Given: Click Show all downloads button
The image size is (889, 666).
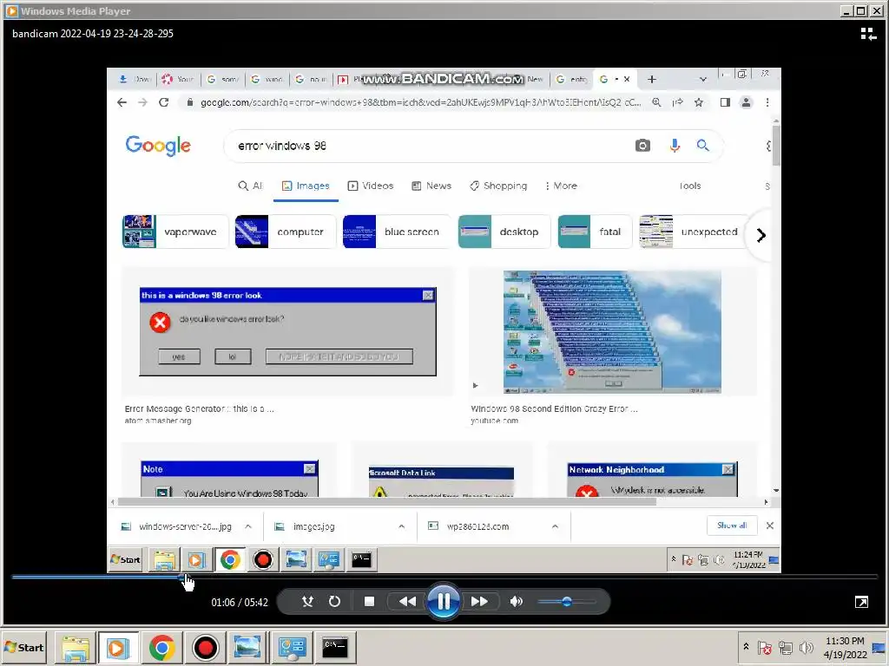Looking at the screenshot, I should coord(732,526).
